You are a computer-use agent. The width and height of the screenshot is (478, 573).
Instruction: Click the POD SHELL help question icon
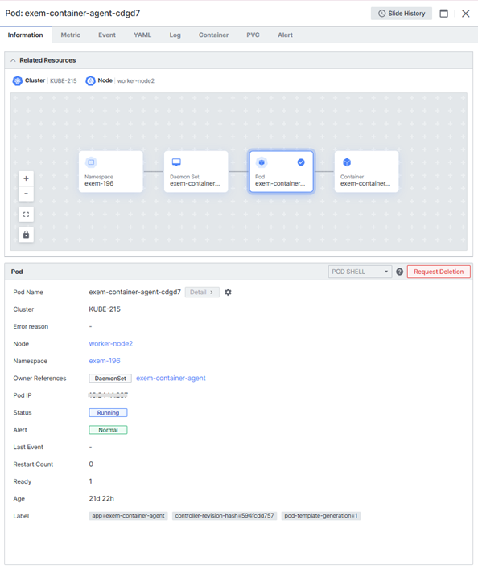tap(400, 272)
